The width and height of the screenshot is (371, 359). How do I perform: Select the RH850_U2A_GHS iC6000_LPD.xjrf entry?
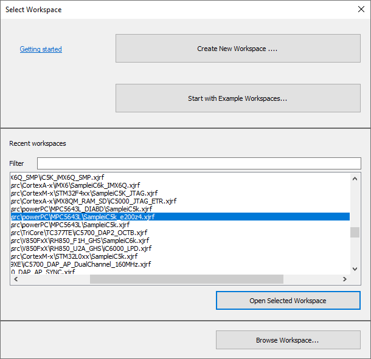tap(81, 248)
